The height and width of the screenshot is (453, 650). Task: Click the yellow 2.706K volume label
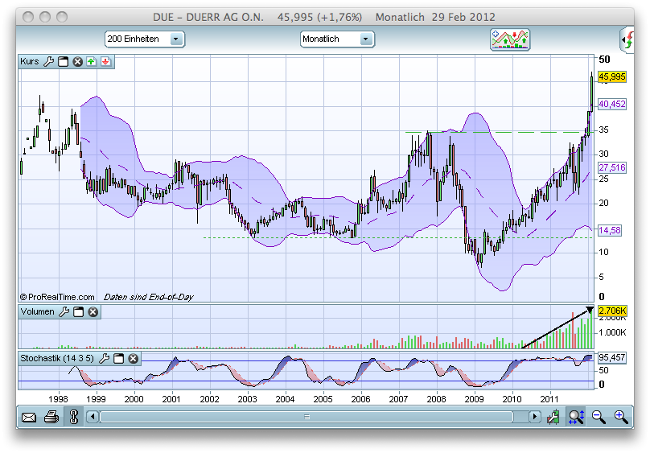612,311
